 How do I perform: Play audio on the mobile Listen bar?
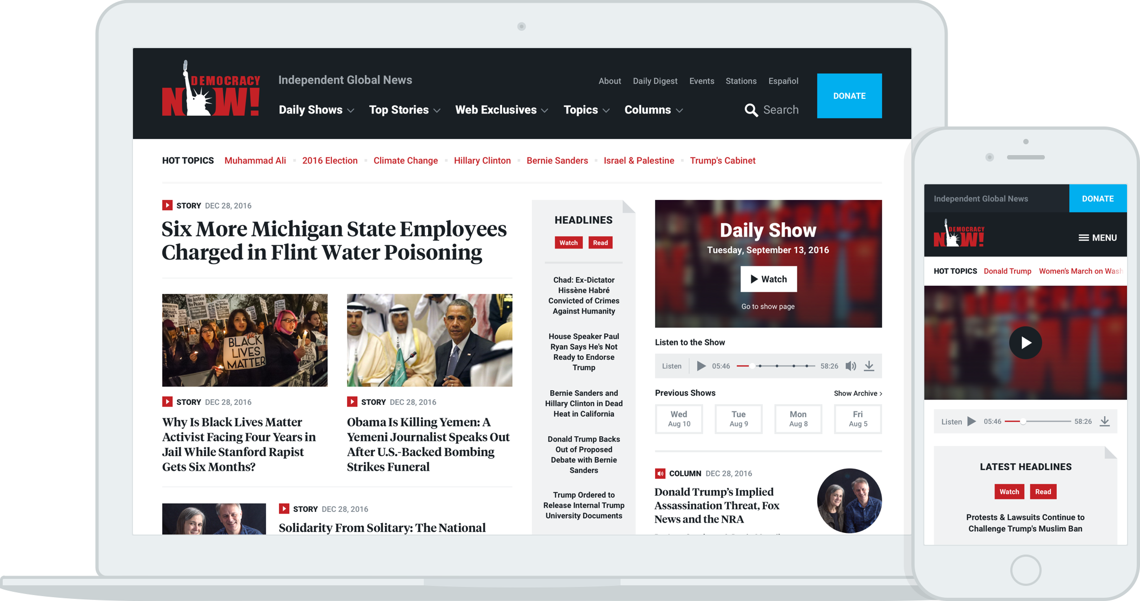coord(971,422)
